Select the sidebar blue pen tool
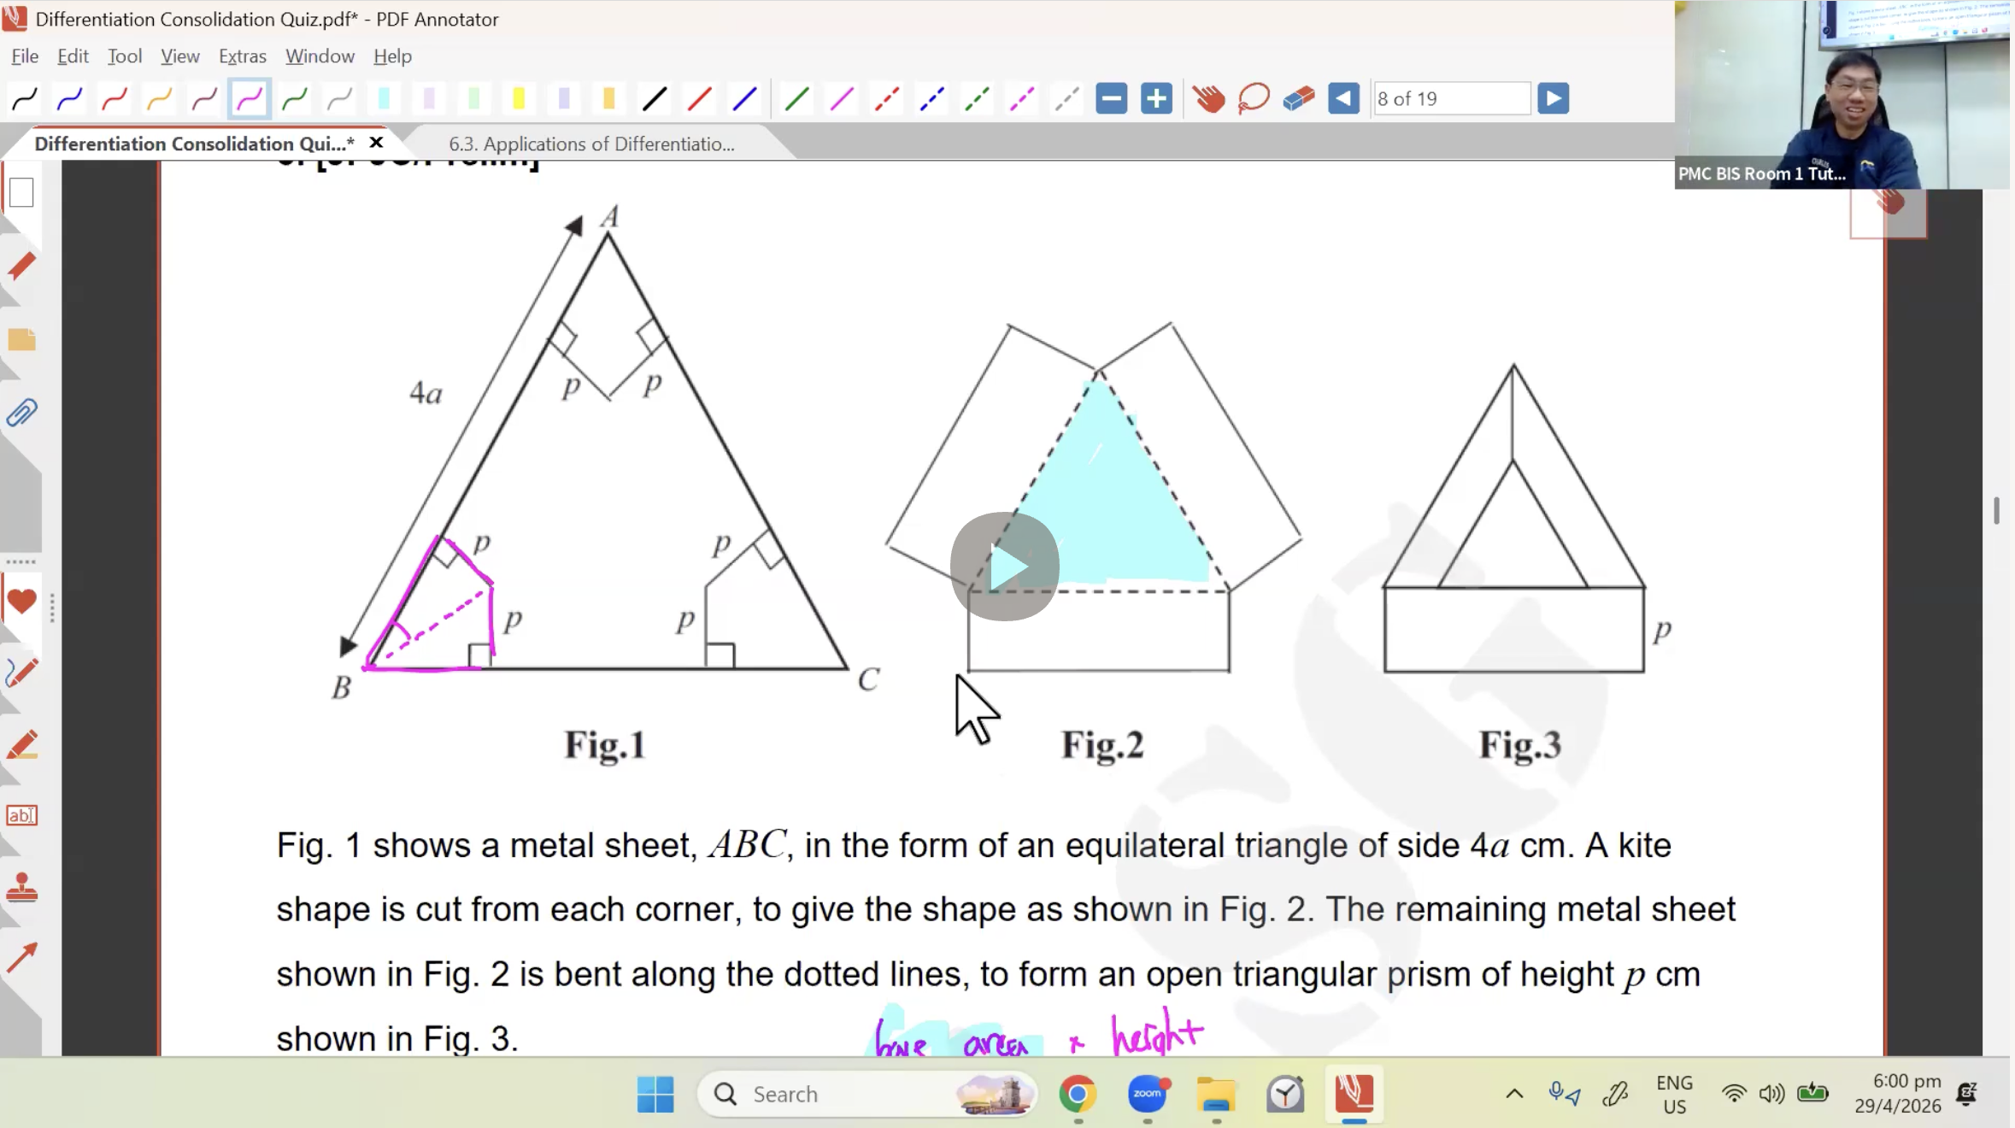 click(21, 673)
